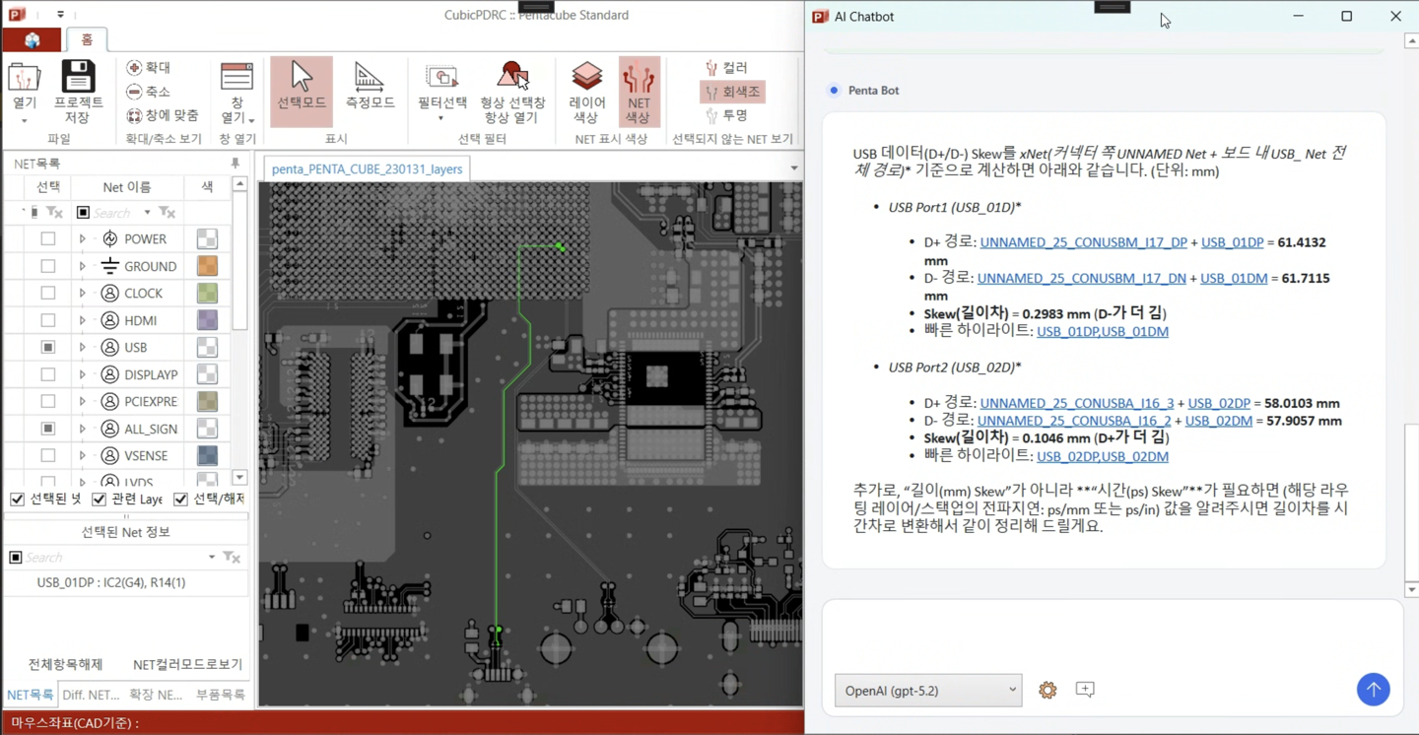Click the USB_01DP,USB_01DM highlight link
The image size is (1419, 735).
1102,331
